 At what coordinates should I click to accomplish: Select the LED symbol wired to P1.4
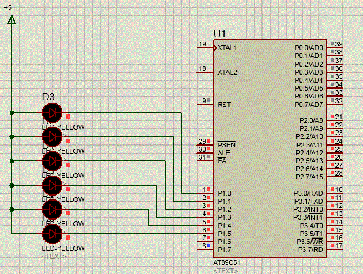pos(52,210)
